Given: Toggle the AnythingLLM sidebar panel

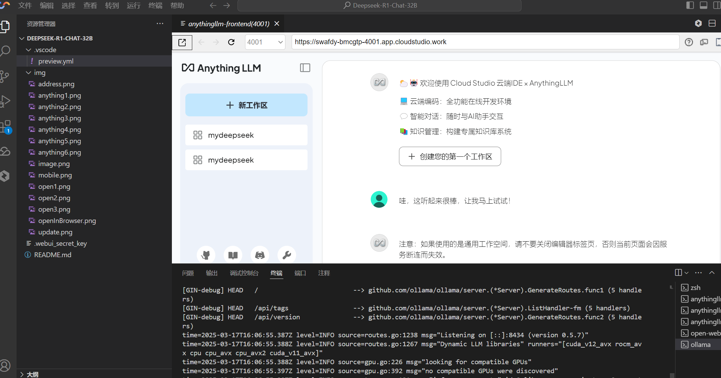Looking at the screenshot, I should 305,68.
